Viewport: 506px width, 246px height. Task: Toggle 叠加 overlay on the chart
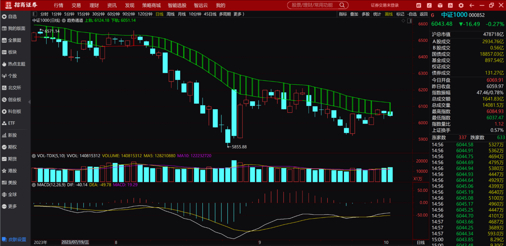point(354,14)
